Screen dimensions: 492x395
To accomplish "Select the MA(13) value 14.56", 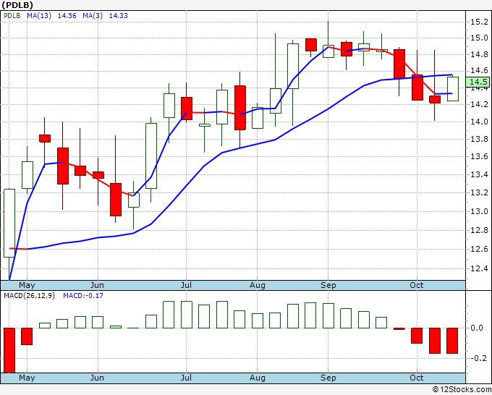I will (67, 16).
